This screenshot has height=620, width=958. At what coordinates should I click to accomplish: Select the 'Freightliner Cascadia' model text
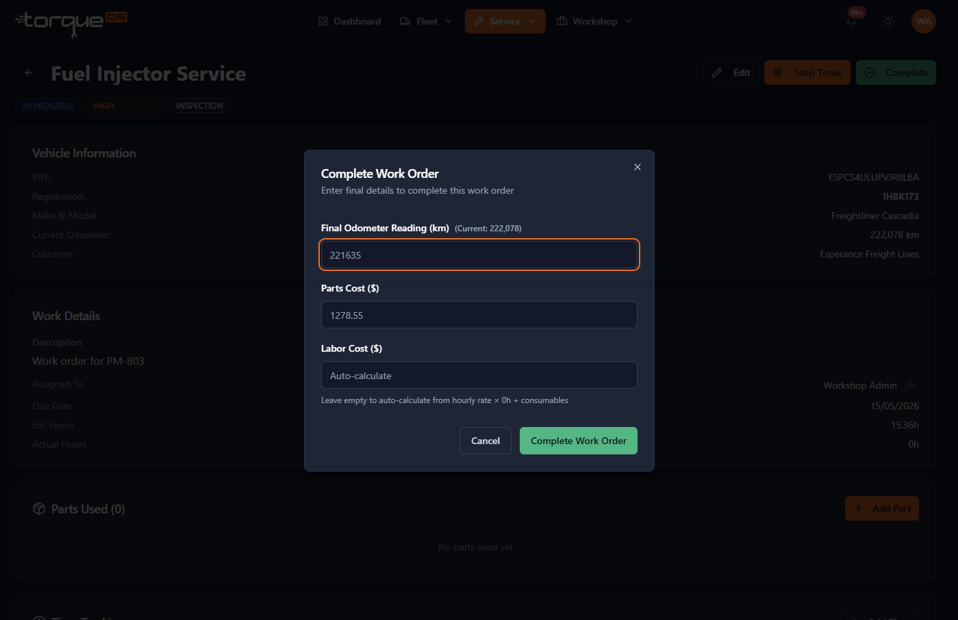point(875,216)
